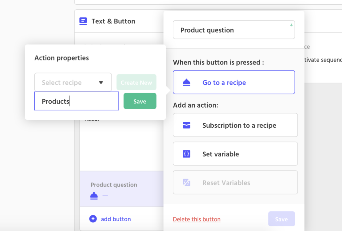Click the Create New recipe button

pos(136,82)
